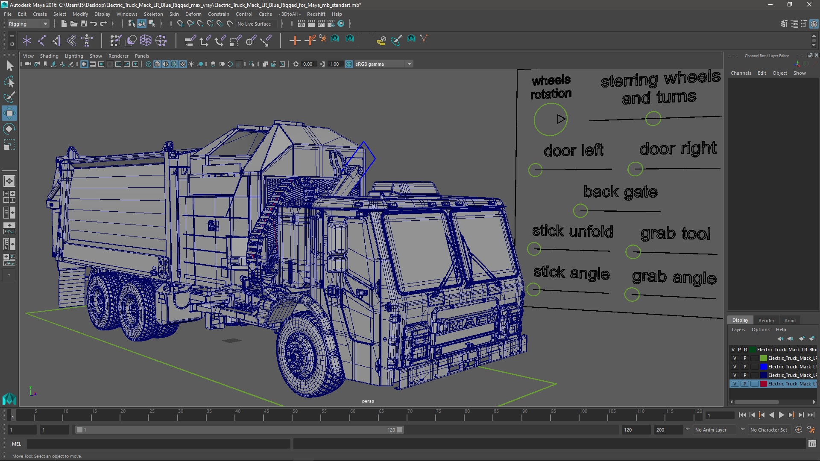The width and height of the screenshot is (820, 461).
Task: Open the Rigging menu dropdown
Action: point(45,23)
